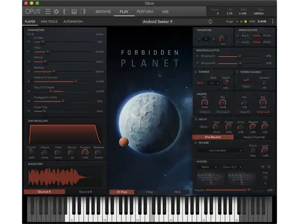The height and width of the screenshot is (224, 299).
Task: Increase transpose with the plus button
Action: (x=213, y=39)
